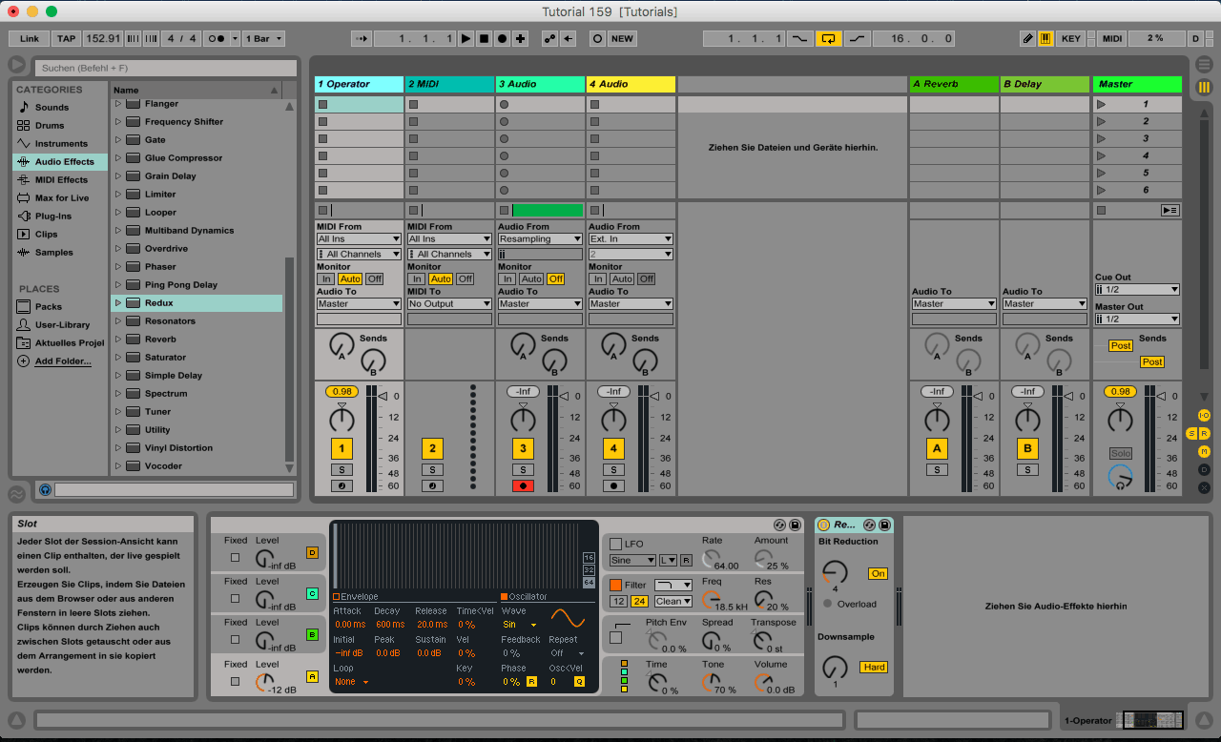Viewport: 1221px width, 742px height.
Task: Select MIDI Effects category
Action: click(x=60, y=179)
